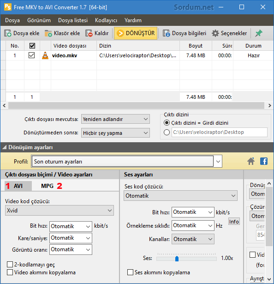
Task: Click the left arrow of the horizontal scrollbar
Action: click(4, 106)
